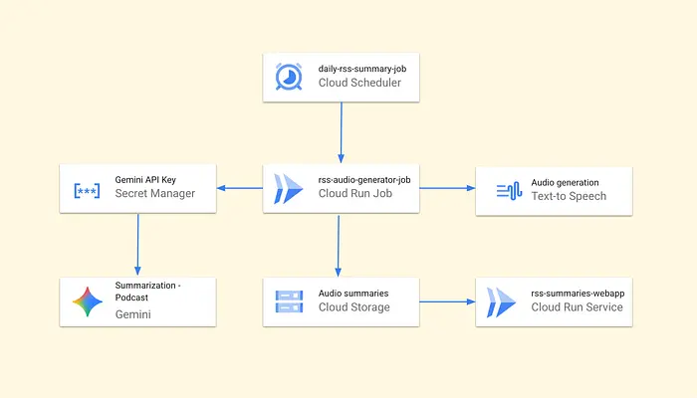Select the Text-to-Speech waveform icon
This screenshot has width=697, height=398.
(508, 190)
